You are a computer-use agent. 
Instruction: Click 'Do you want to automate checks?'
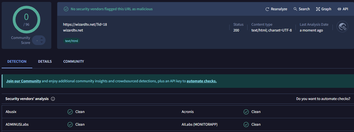click(x=323, y=99)
